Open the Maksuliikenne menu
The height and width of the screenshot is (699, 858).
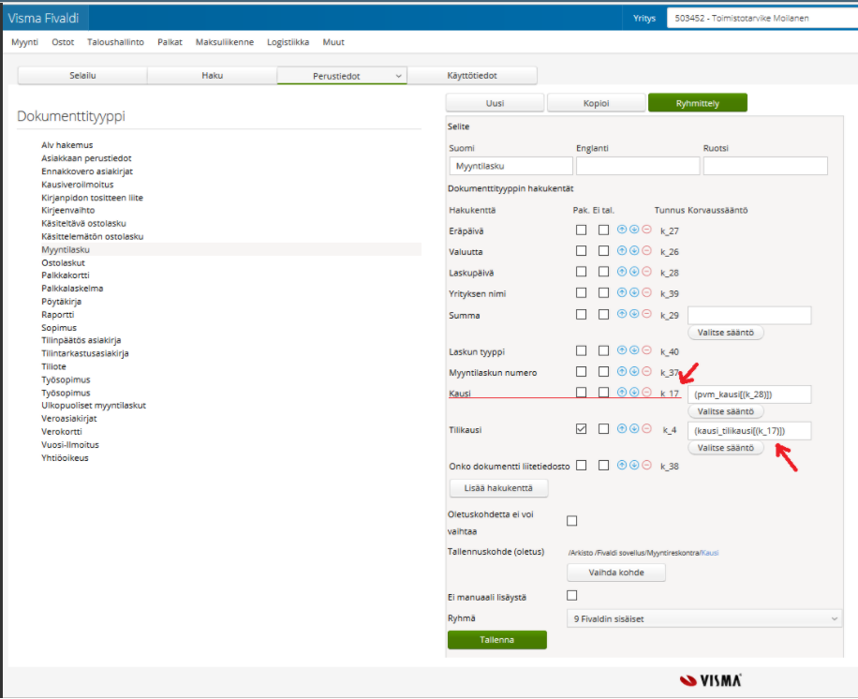pos(225,42)
